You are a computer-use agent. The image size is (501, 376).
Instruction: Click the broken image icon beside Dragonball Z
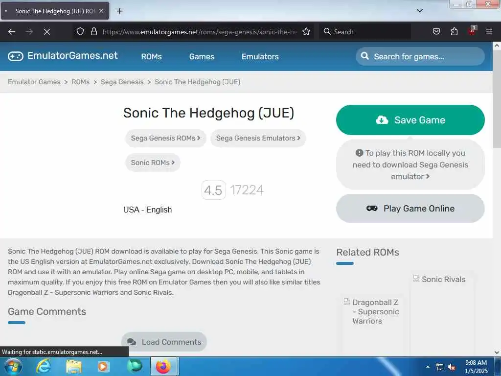pyautogui.click(x=347, y=302)
